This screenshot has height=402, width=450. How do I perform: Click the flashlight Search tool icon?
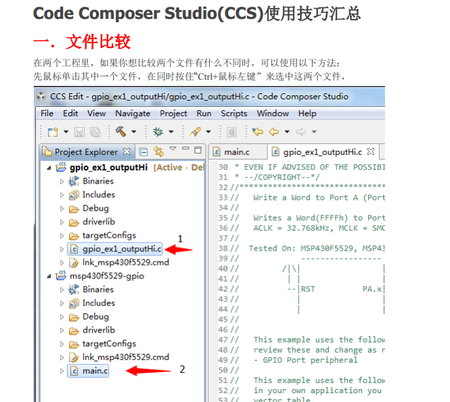195,132
